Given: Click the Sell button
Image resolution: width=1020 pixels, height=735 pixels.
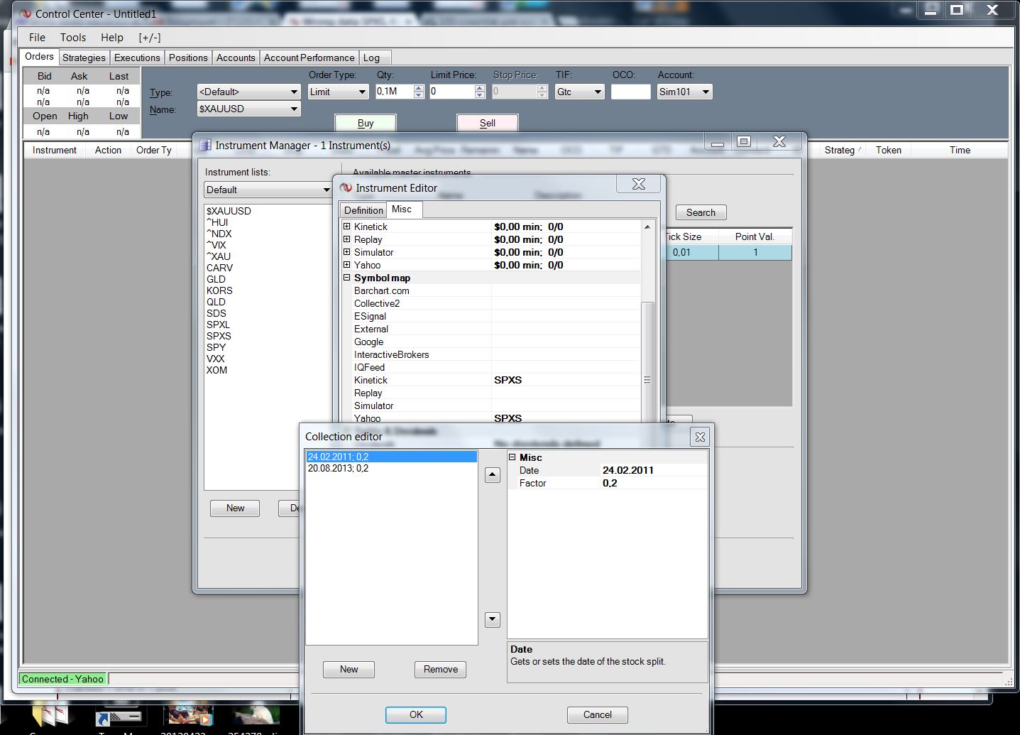Looking at the screenshot, I should click(x=488, y=123).
